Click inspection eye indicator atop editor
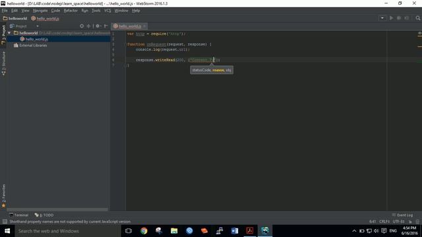 point(419,34)
